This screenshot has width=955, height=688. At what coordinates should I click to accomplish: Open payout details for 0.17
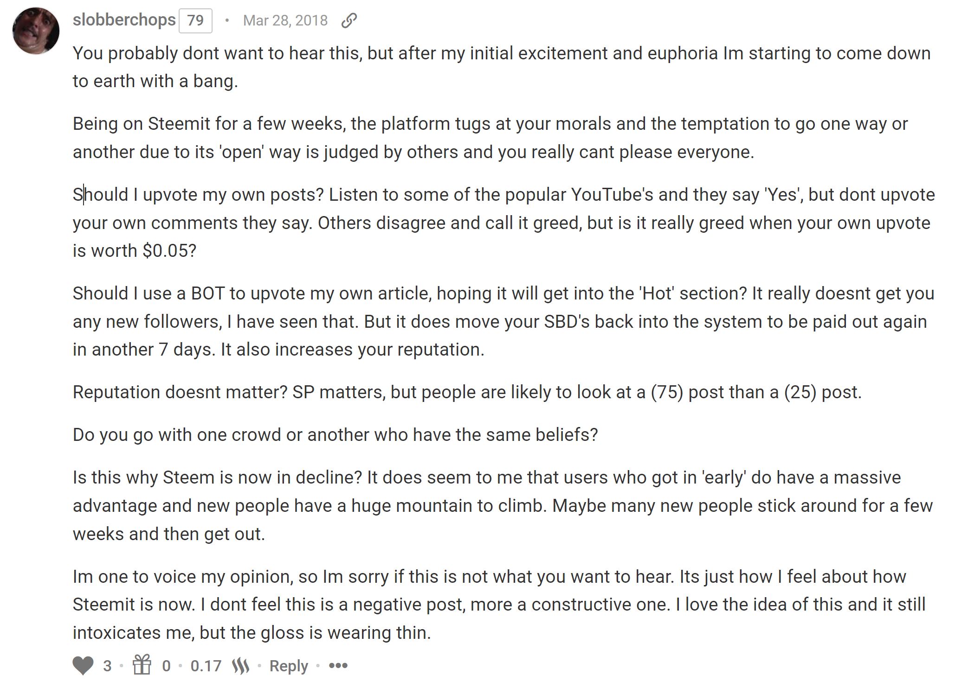tap(206, 666)
